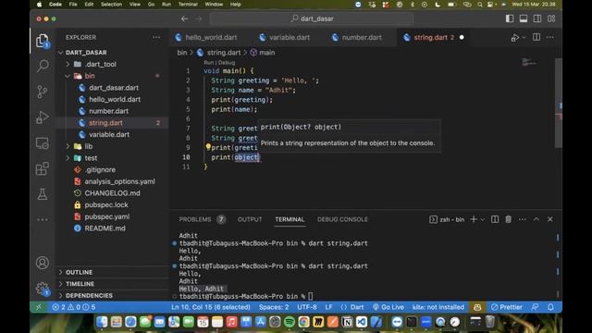592x333 pixels.
Task: Show additional activity bar views ellipsis
Action: click(43, 219)
